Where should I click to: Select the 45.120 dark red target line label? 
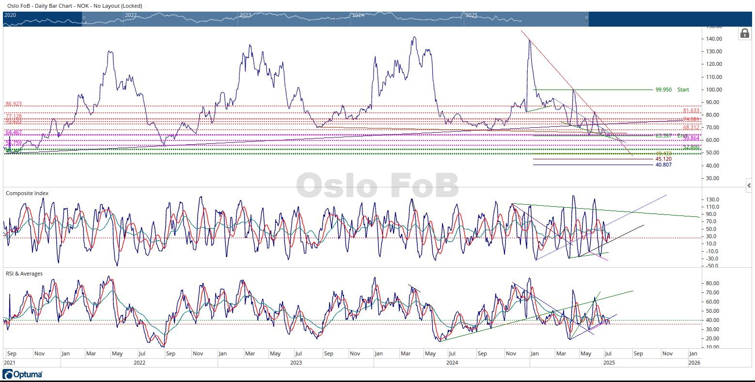(x=663, y=159)
